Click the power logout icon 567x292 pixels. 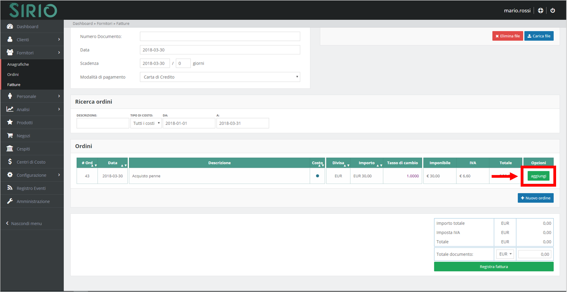point(553,10)
